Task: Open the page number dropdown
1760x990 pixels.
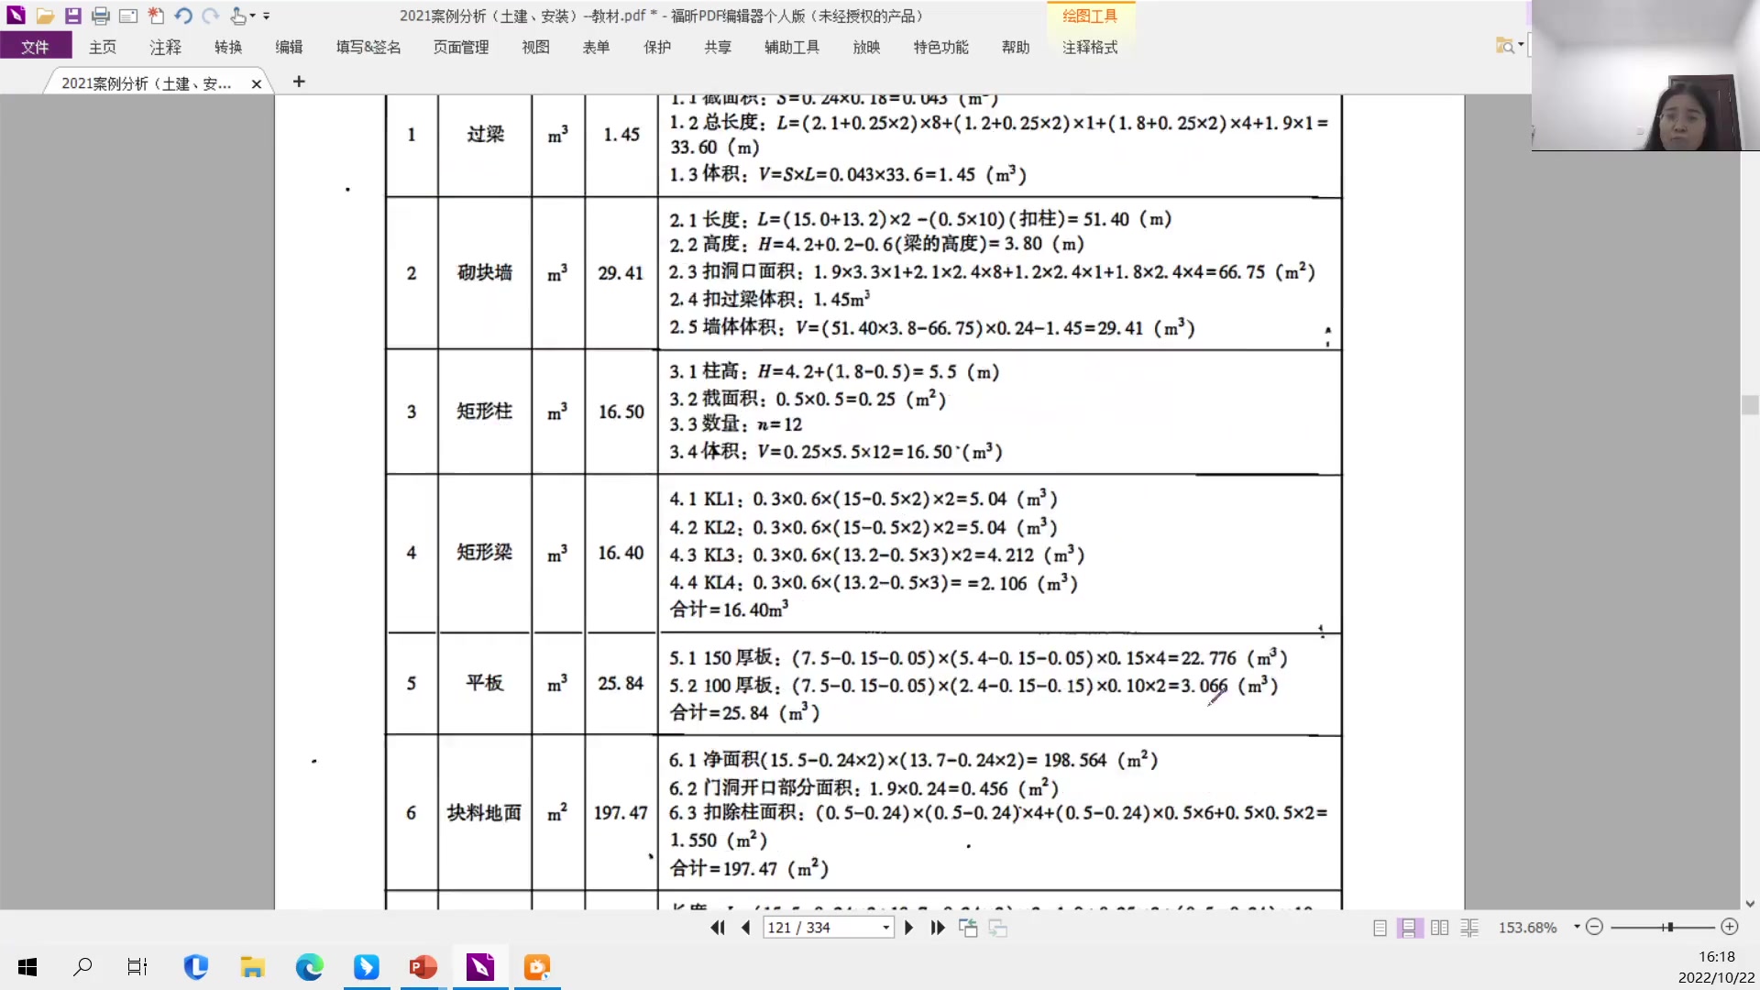Action: [x=883, y=928]
